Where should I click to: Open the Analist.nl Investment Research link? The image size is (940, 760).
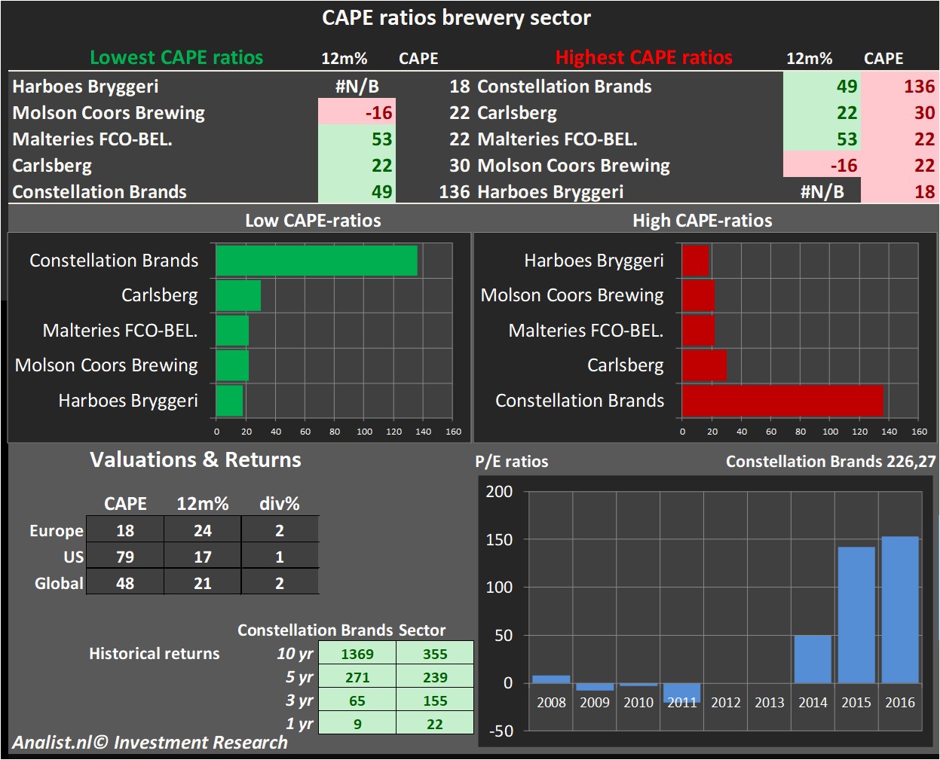[150, 743]
